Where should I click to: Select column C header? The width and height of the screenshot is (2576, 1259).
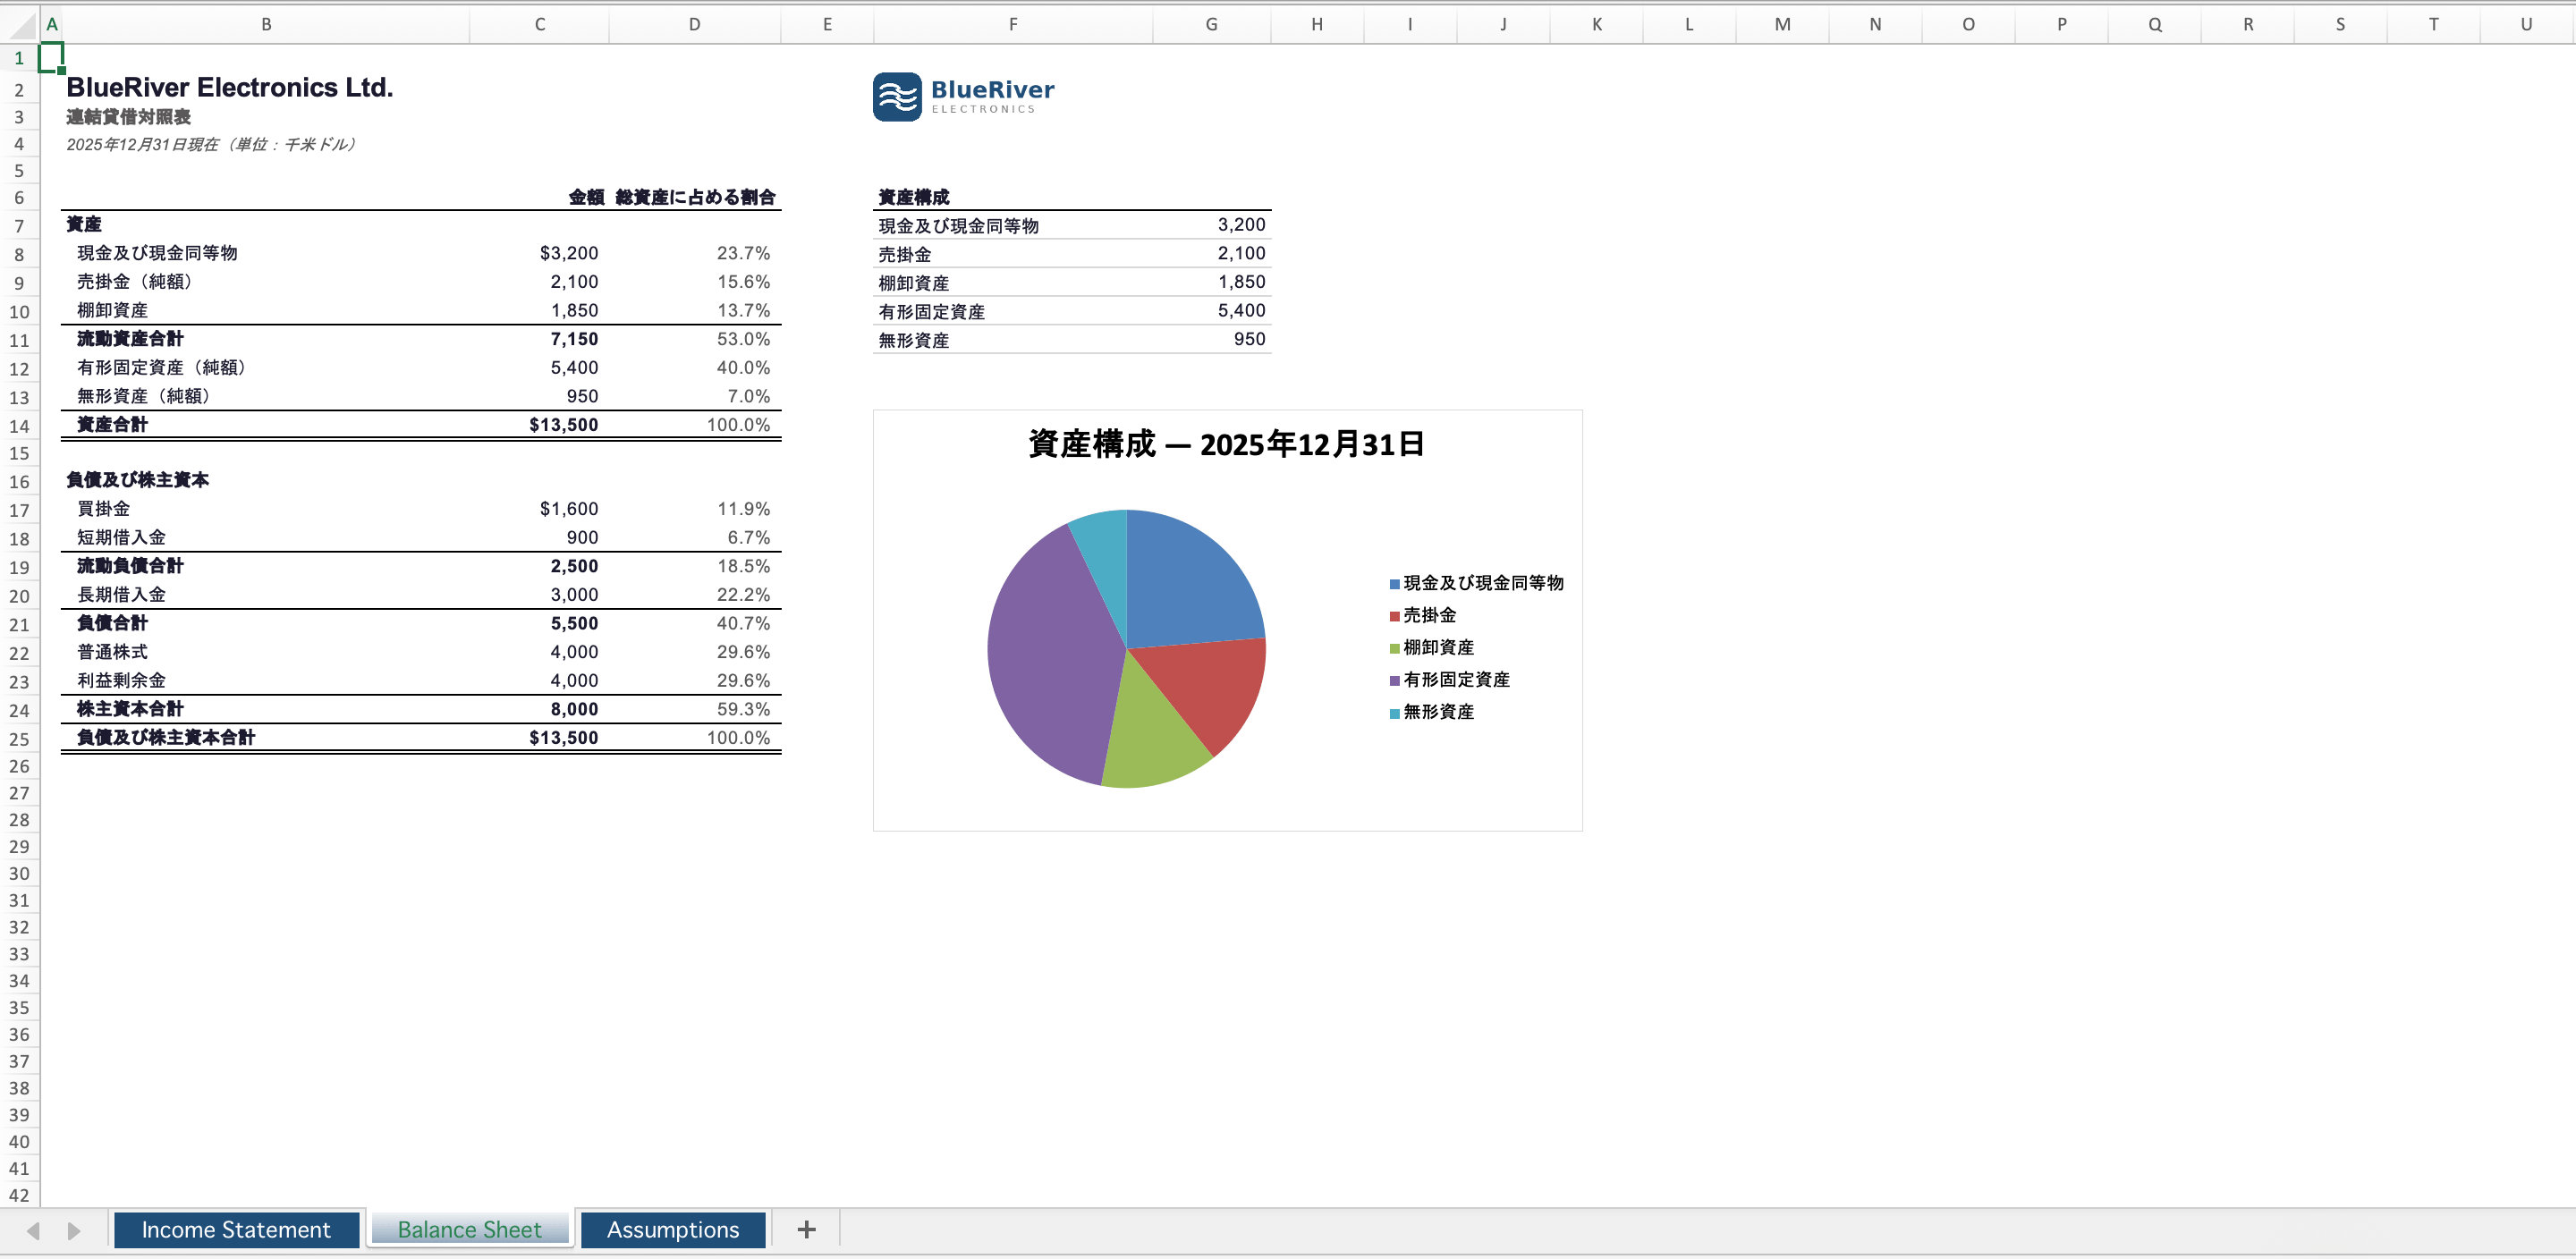pyautogui.click(x=539, y=24)
